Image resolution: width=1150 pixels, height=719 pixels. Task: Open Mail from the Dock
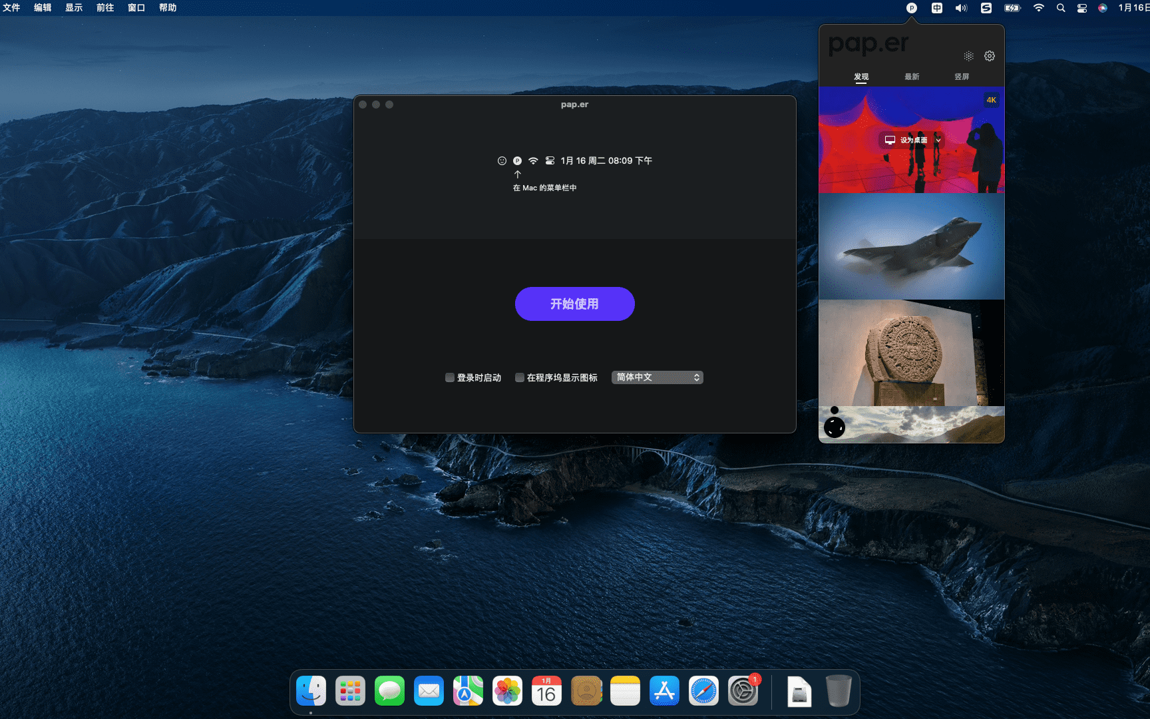coord(429,691)
